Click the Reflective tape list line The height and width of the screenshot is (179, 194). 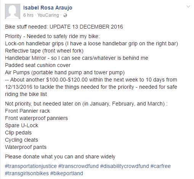tap(44, 51)
